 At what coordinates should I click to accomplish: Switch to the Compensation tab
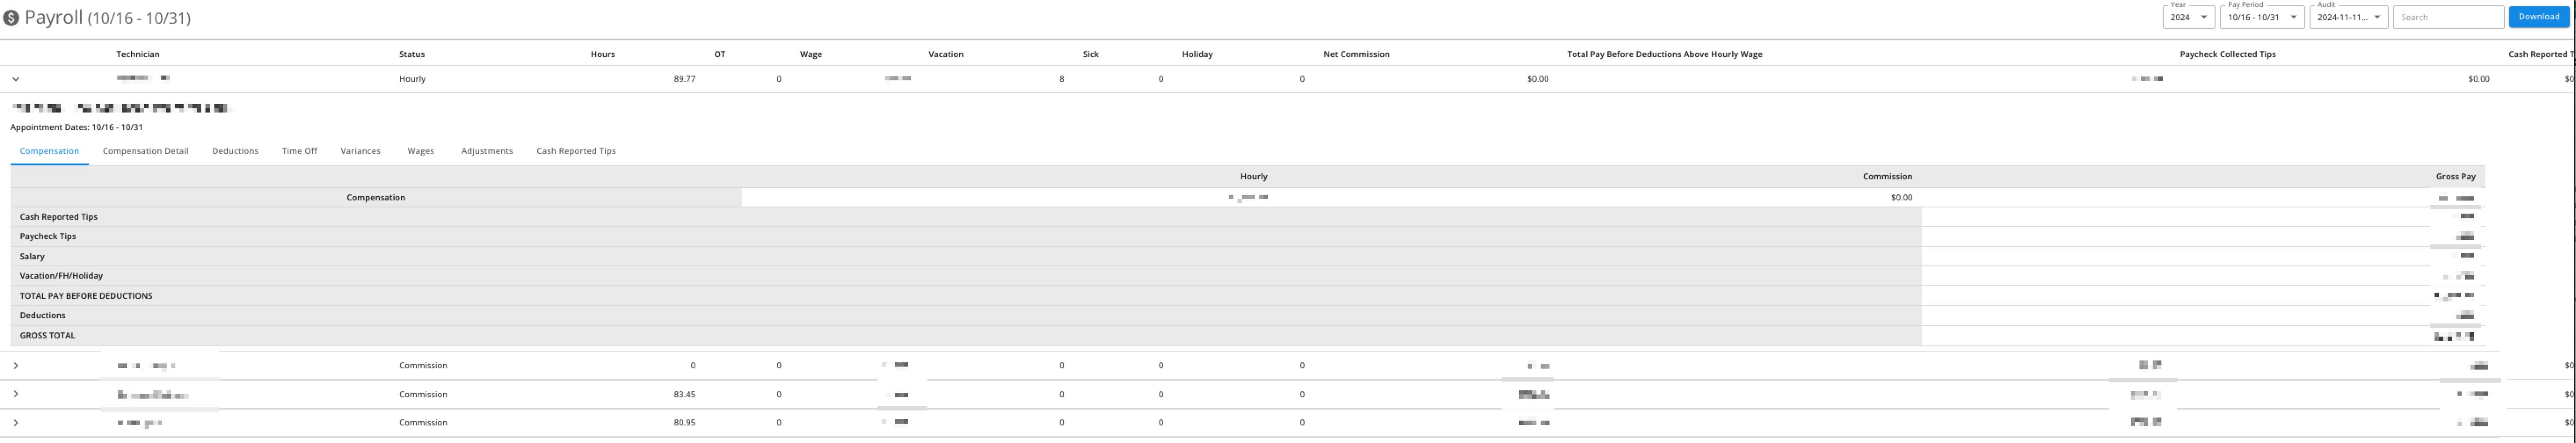(49, 151)
